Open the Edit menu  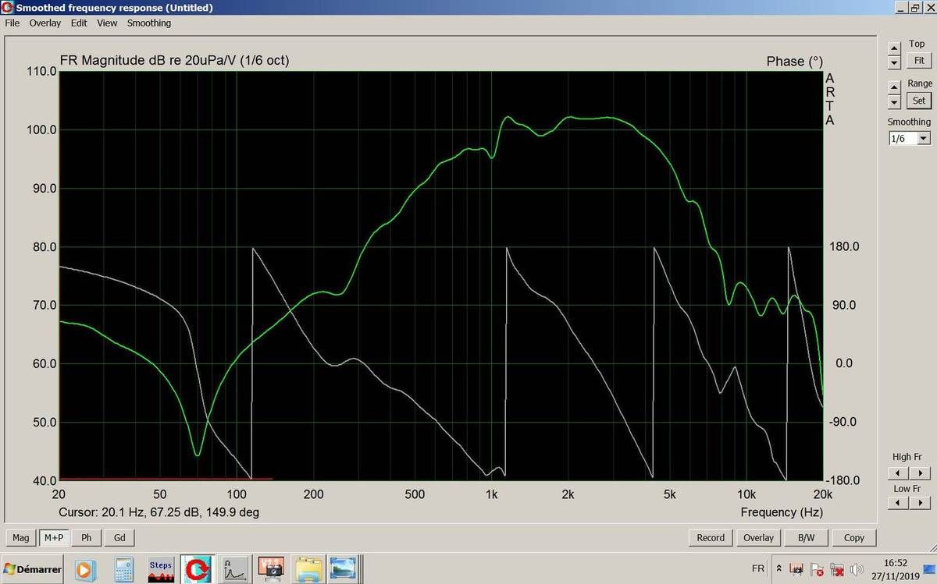pos(79,23)
